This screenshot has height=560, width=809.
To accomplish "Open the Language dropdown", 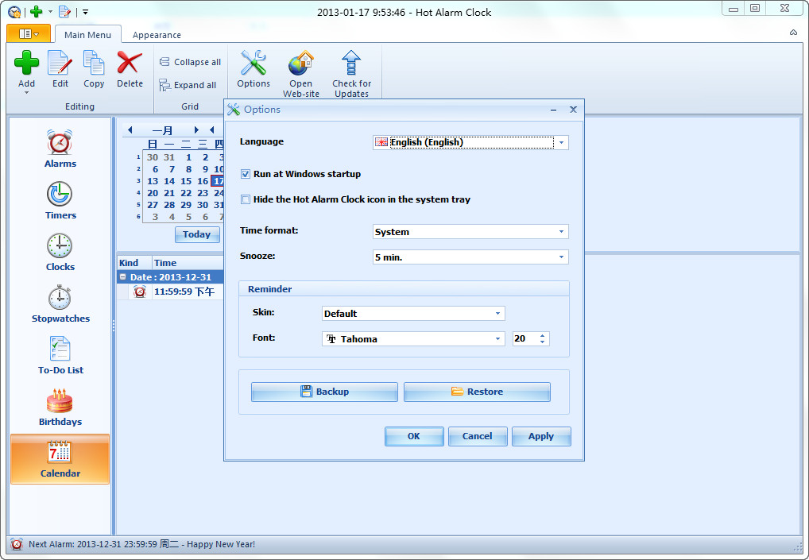I will 562,142.
